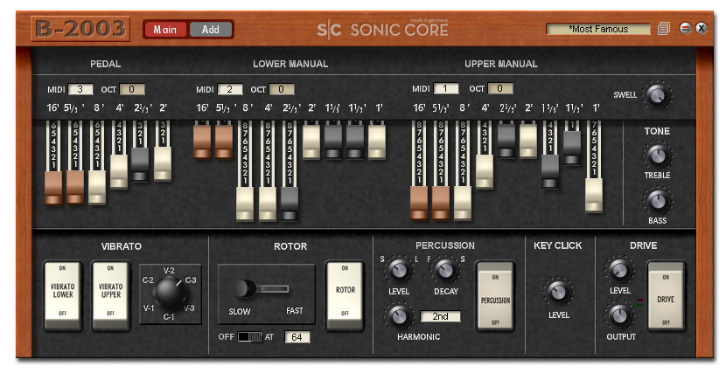Image resolution: width=726 pixels, height=373 pixels.
Task: Click the Pedal 2 2/3' black drawbar
Action: click(140, 164)
